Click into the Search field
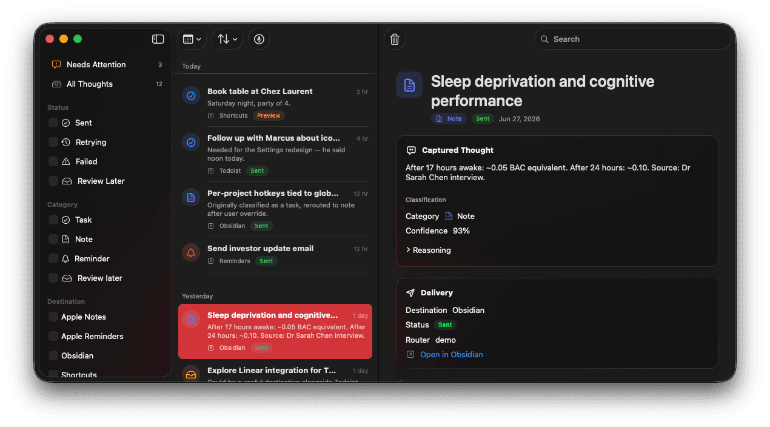This screenshot has width=770, height=427. (632, 39)
